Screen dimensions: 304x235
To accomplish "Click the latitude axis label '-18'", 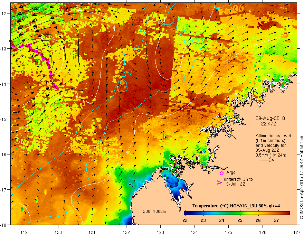I will (x=4, y=225).
